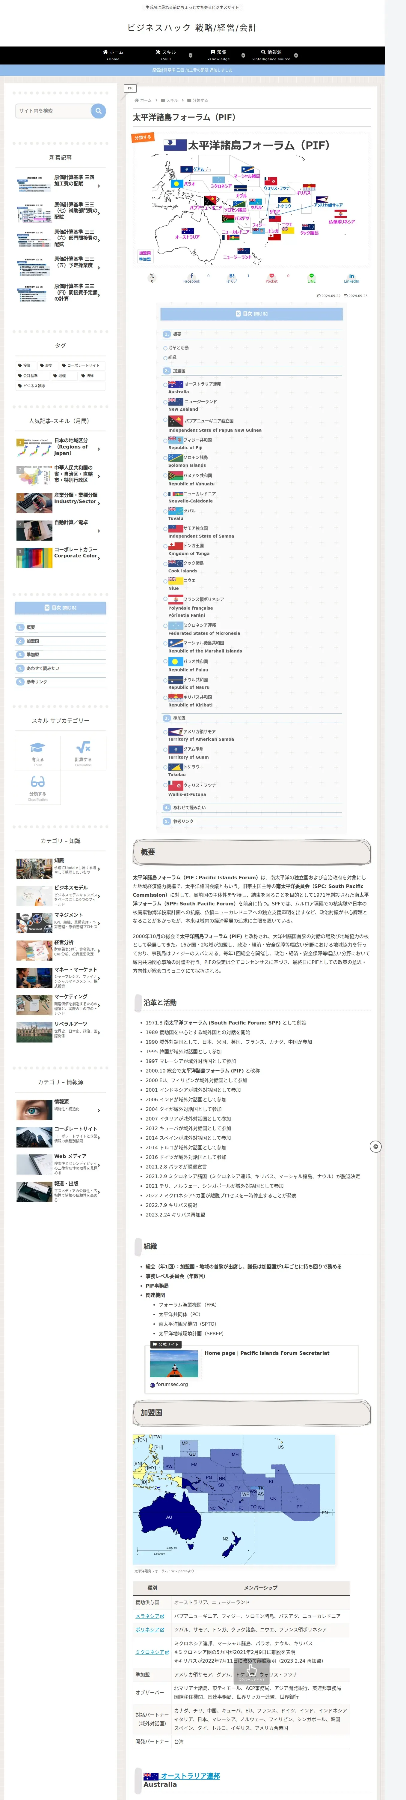406x1800 pixels.
Task: Open the ホーム breadcrumb link
Action: coord(143,100)
